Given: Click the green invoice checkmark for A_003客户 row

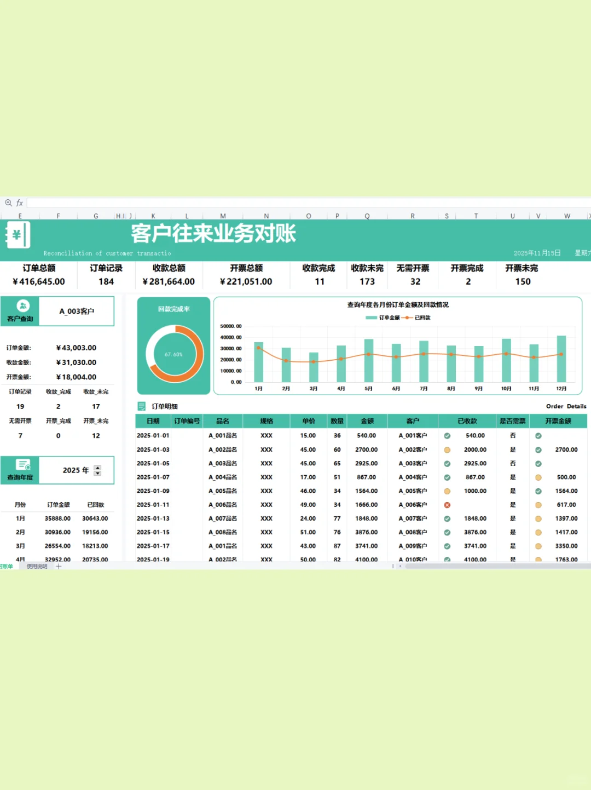Looking at the screenshot, I should tap(538, 463).
